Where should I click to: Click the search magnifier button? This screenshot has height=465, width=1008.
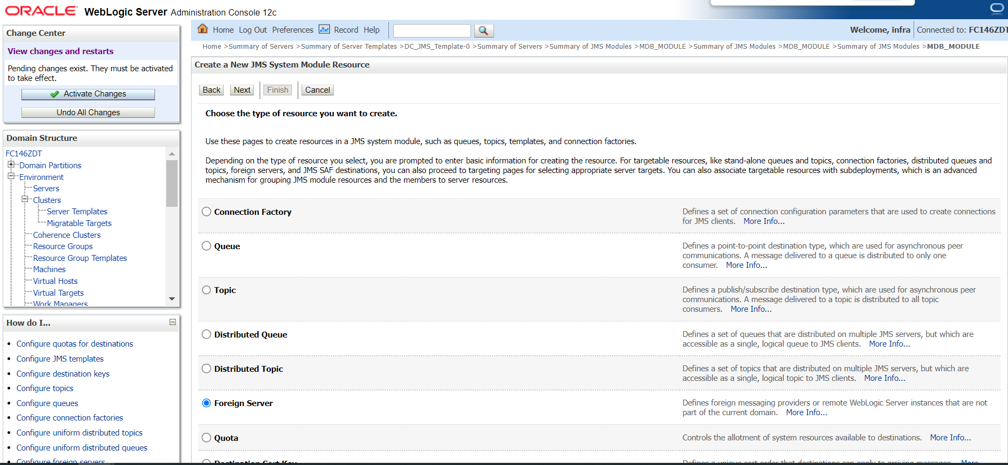pyautogui.click(x=483, y=31)
